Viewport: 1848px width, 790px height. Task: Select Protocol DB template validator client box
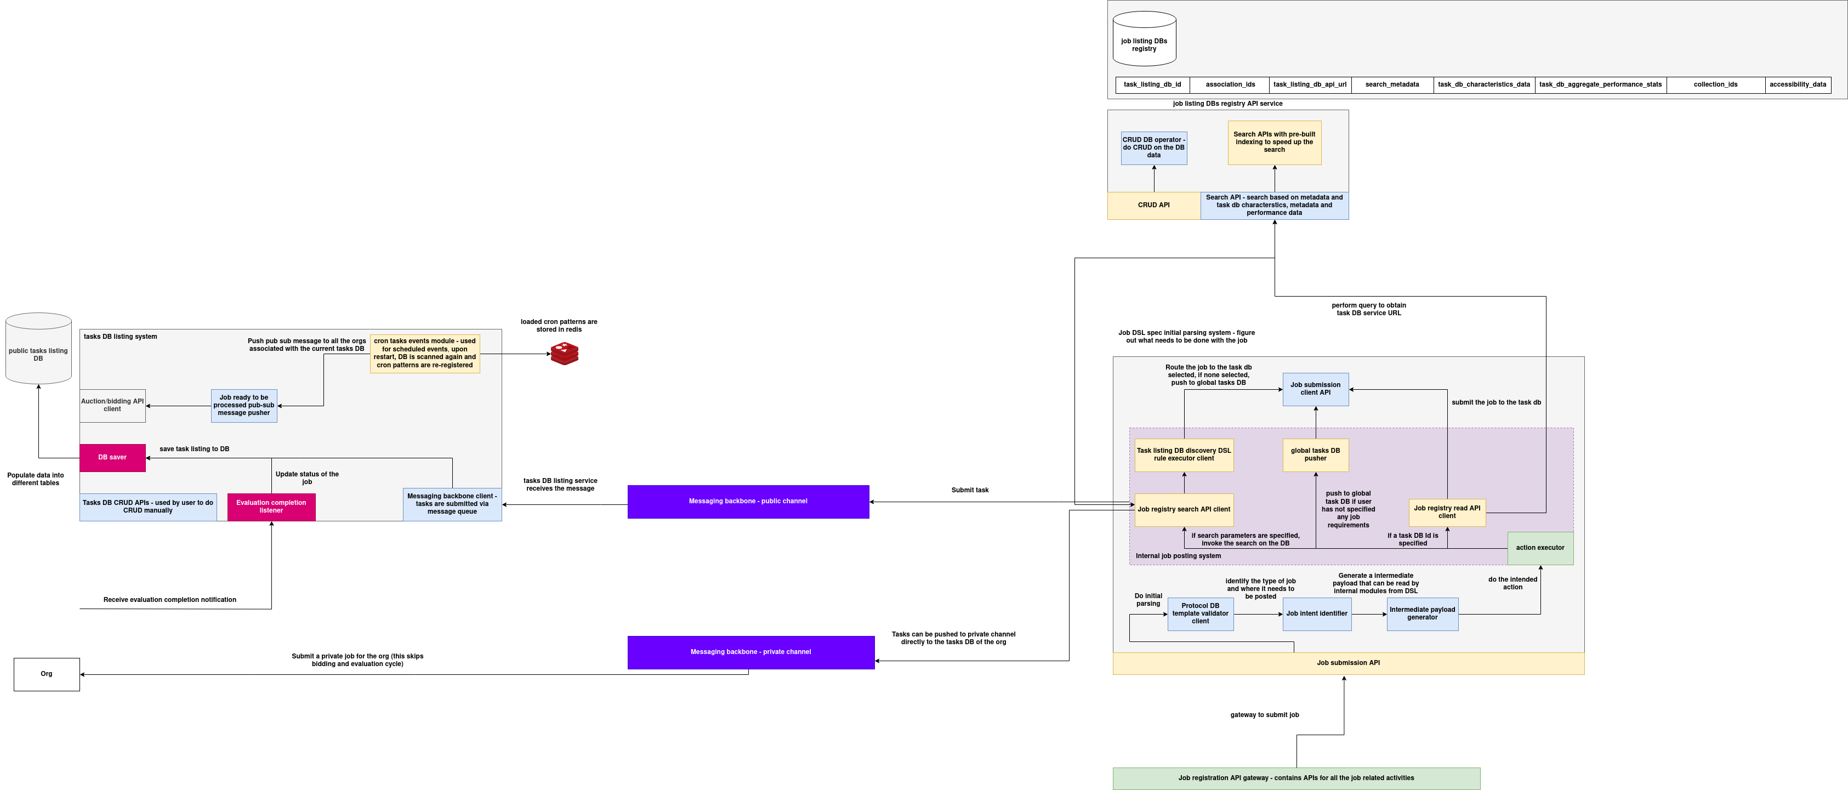1200,614
